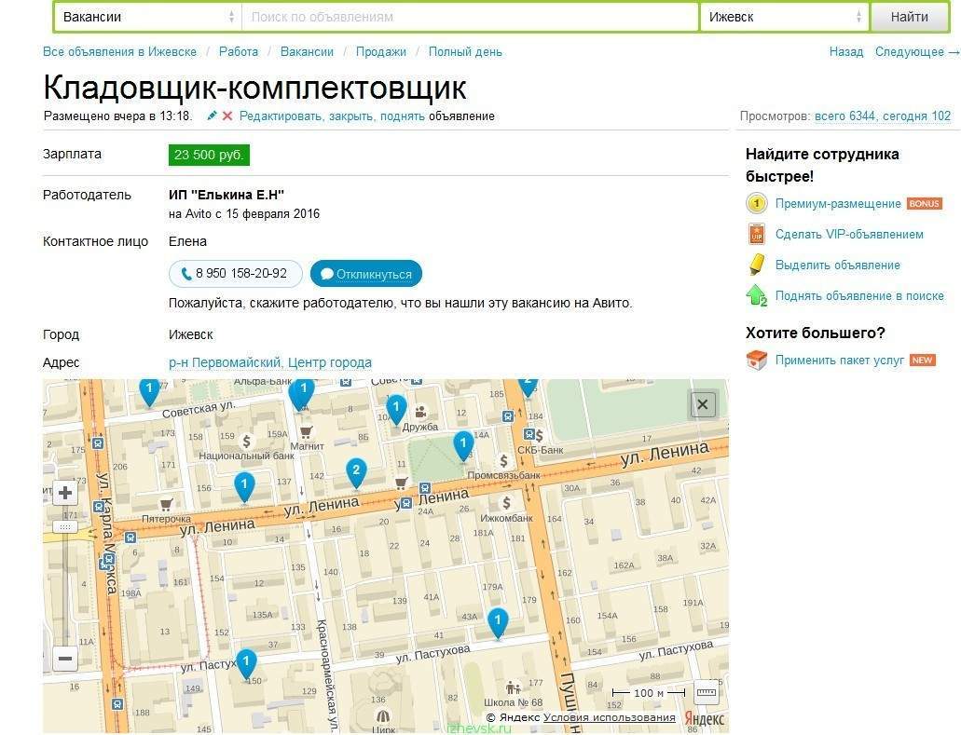Go to the Работа breadcrumb

pos(239,52)
